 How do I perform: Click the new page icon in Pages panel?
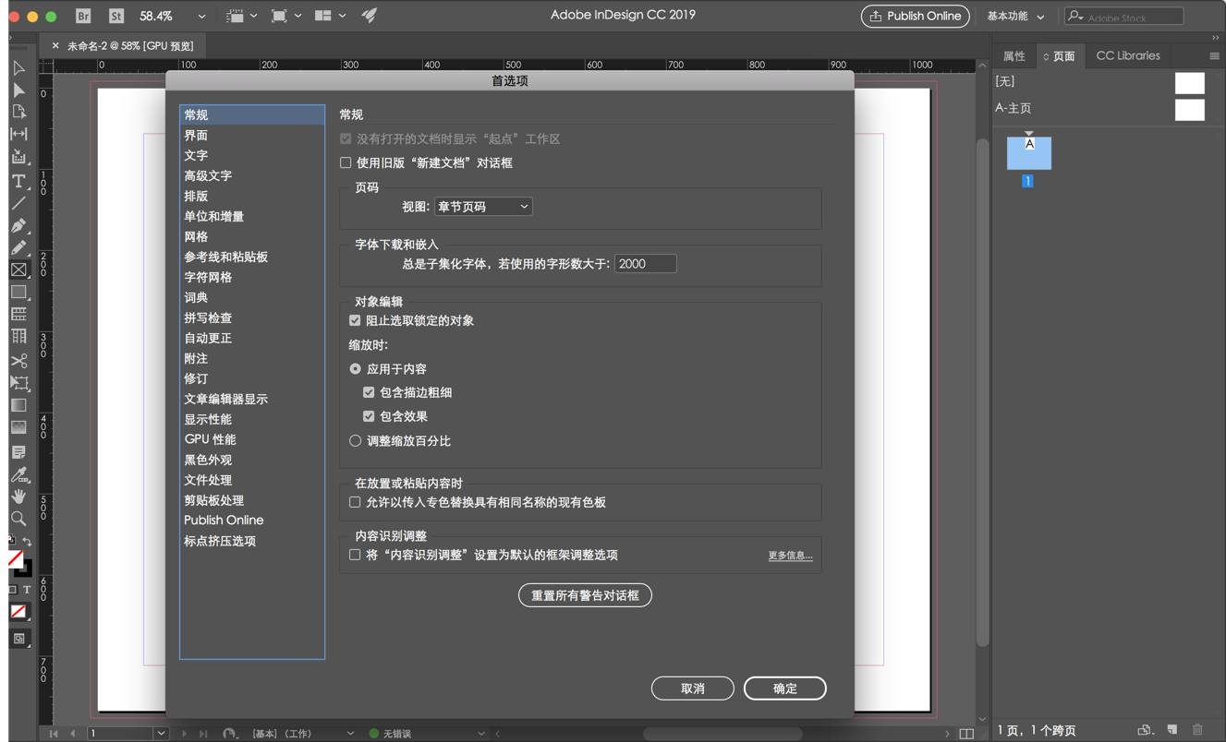[1171, 730]
